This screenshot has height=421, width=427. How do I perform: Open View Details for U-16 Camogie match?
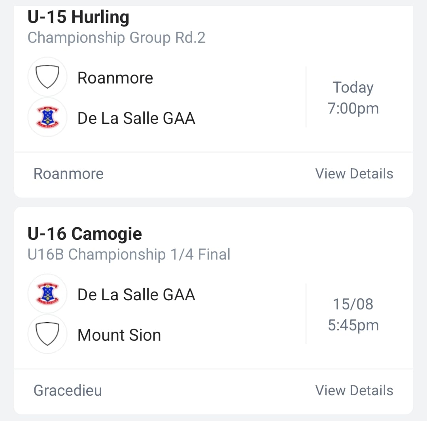pos(354,390)
